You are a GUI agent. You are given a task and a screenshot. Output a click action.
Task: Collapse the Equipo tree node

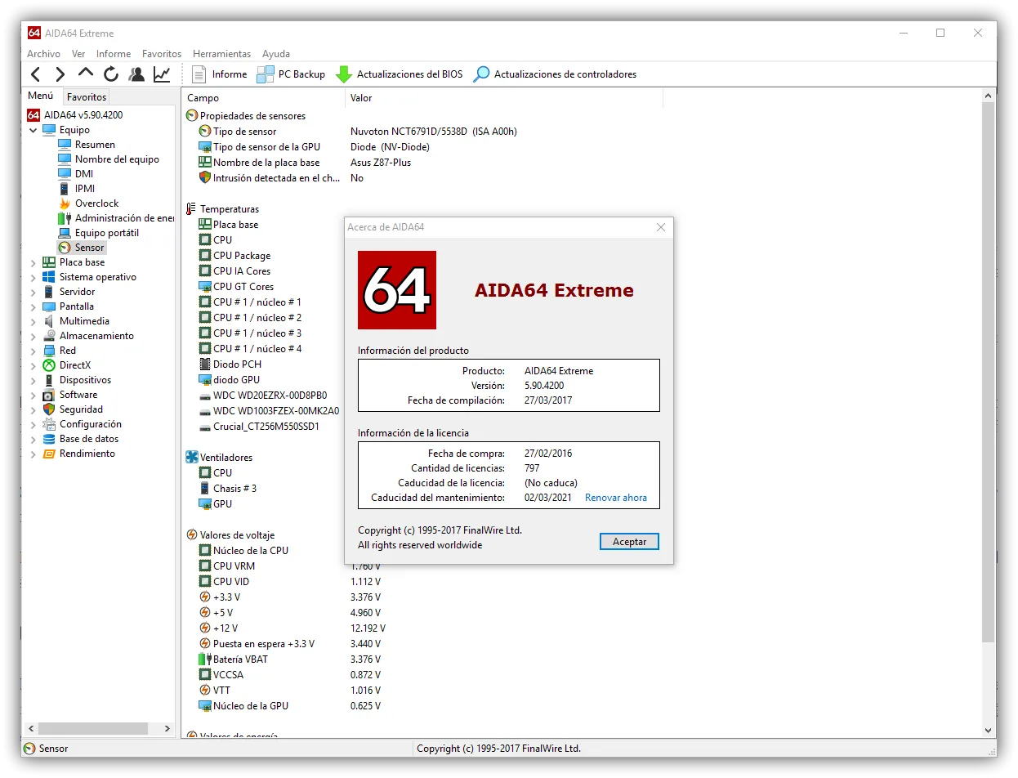point(33,130)
